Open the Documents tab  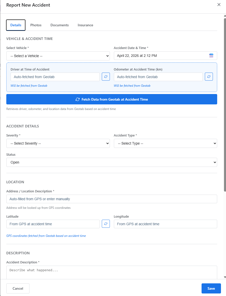59,25
